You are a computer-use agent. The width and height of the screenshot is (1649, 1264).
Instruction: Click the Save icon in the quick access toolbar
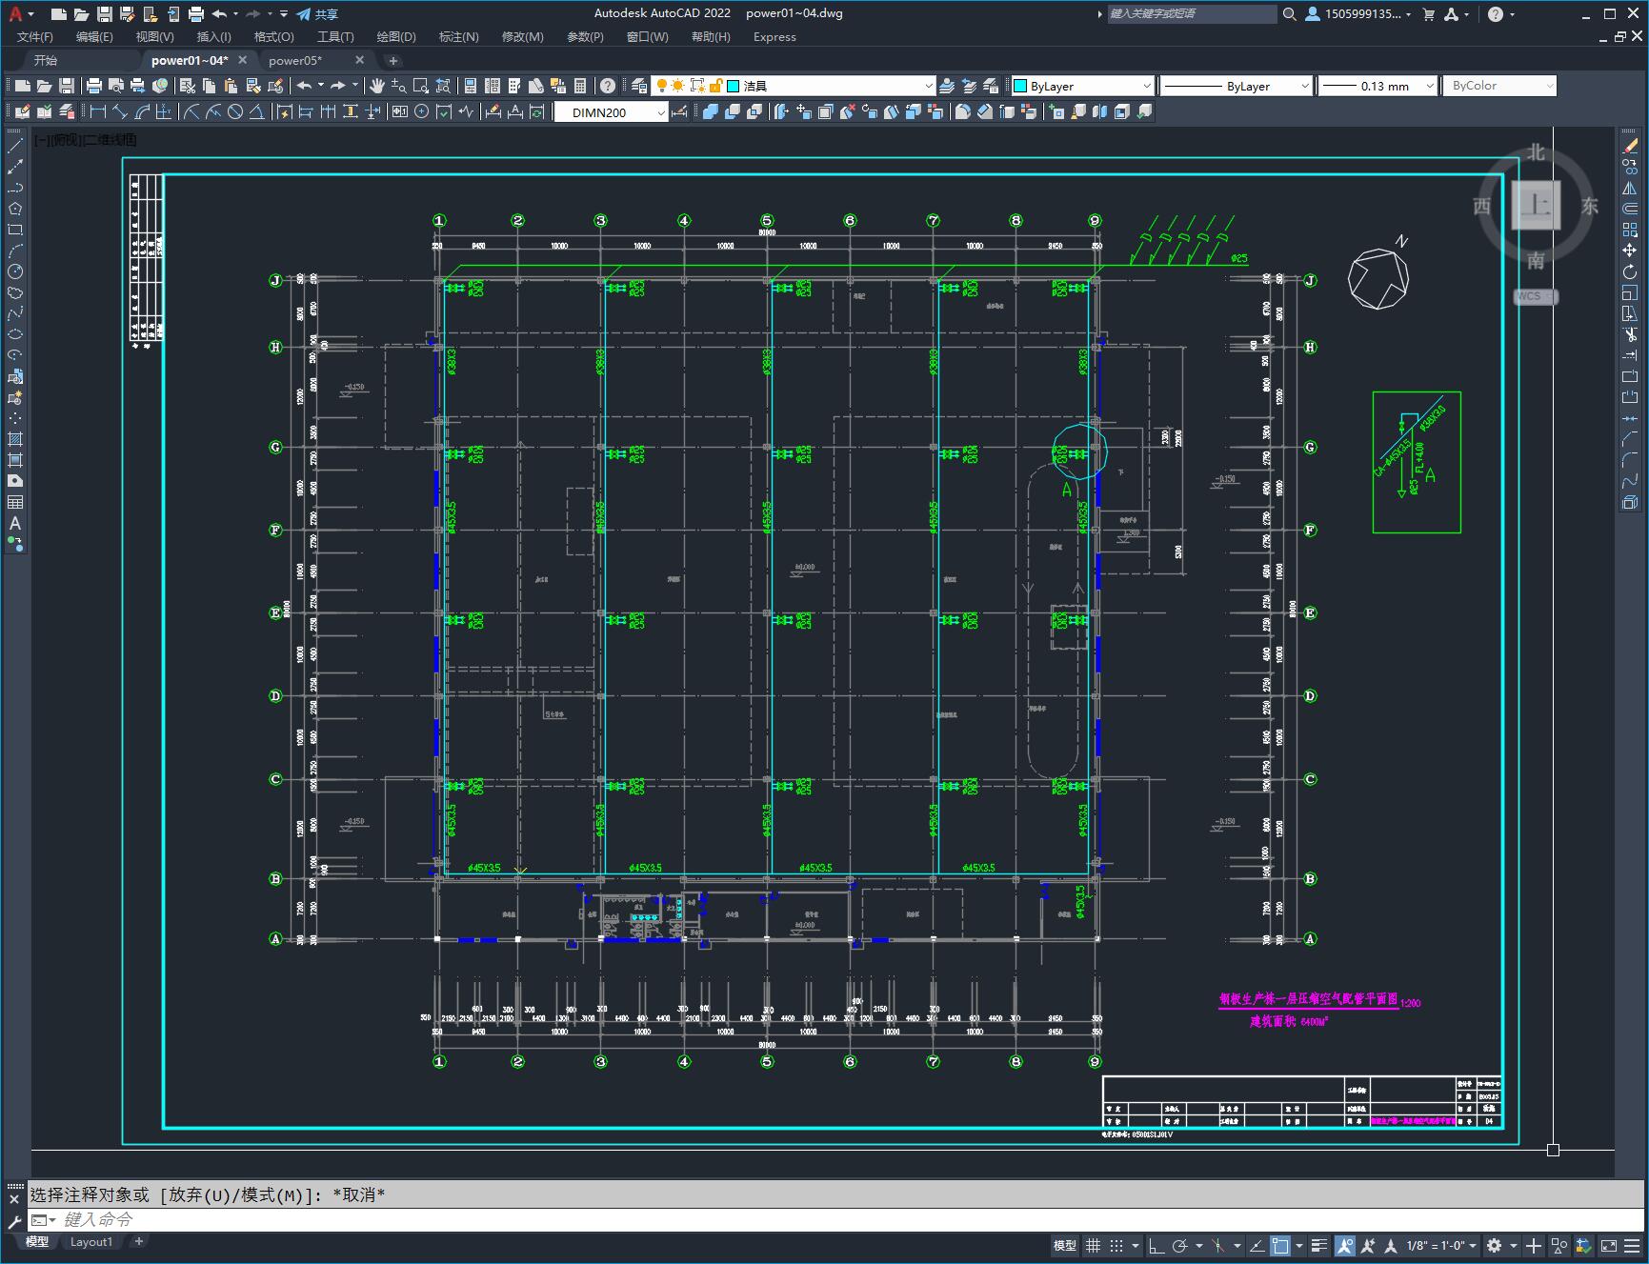105,13
